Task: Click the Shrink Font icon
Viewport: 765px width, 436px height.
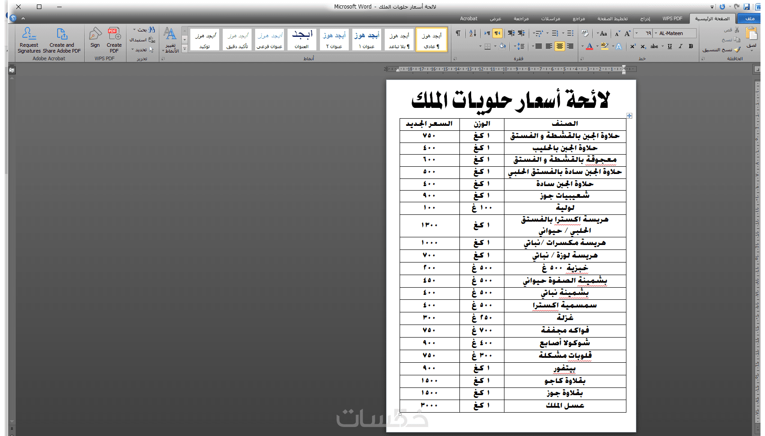Action: (x=617, y=33)
